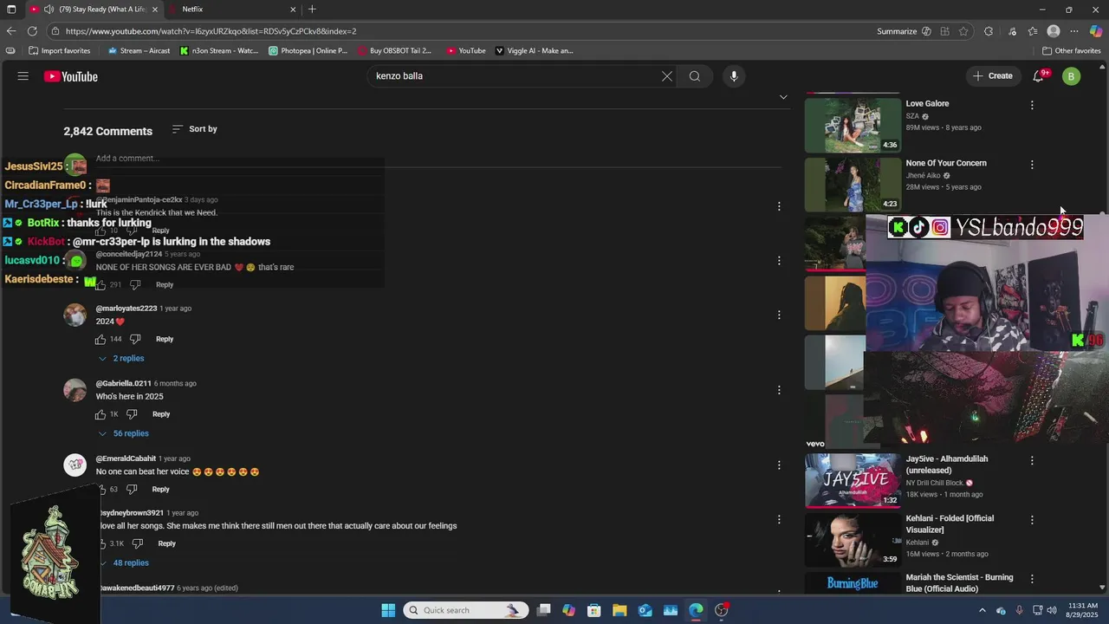
Task: Run search with the magnifier button
Action: click(695, 76)
